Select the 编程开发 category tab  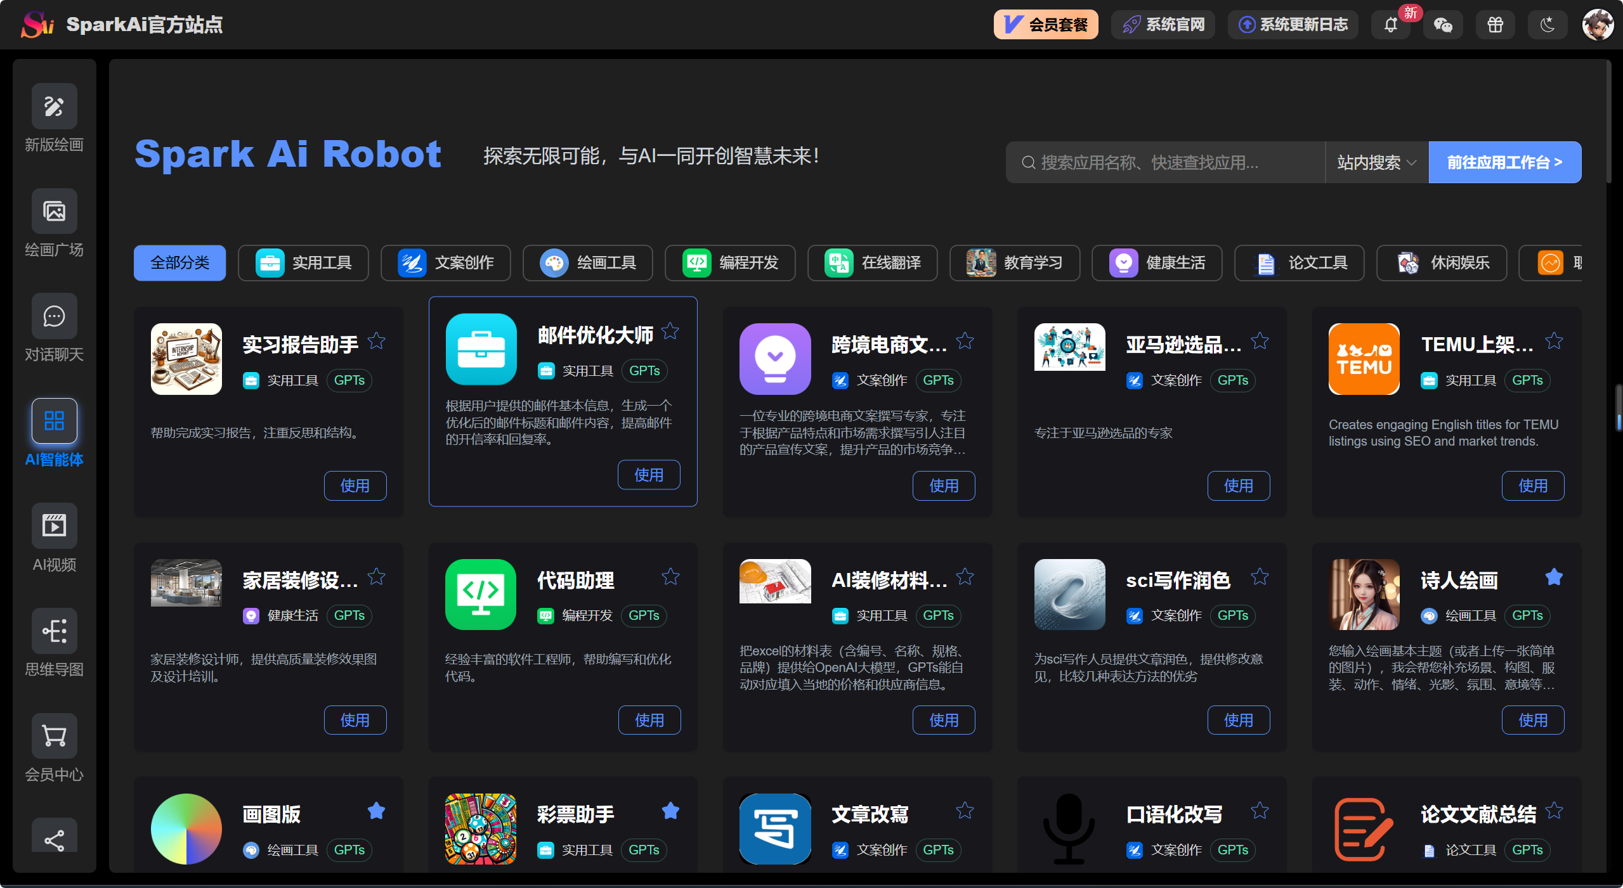730,262
